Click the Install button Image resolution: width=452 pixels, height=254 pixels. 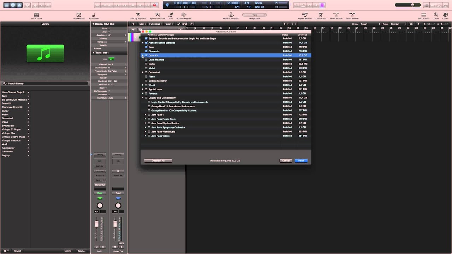301,161
